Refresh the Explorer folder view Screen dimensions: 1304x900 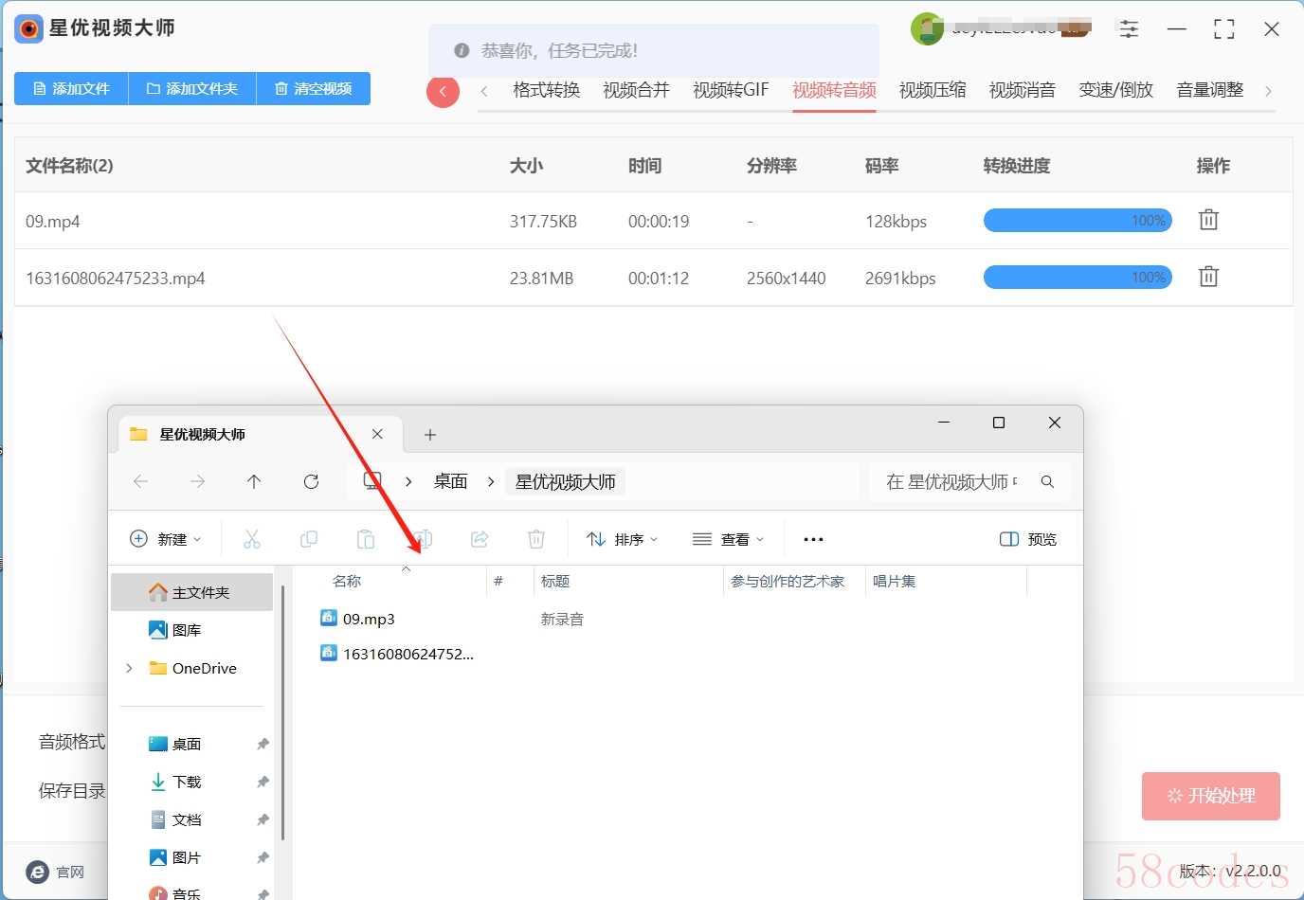point(311,481)
